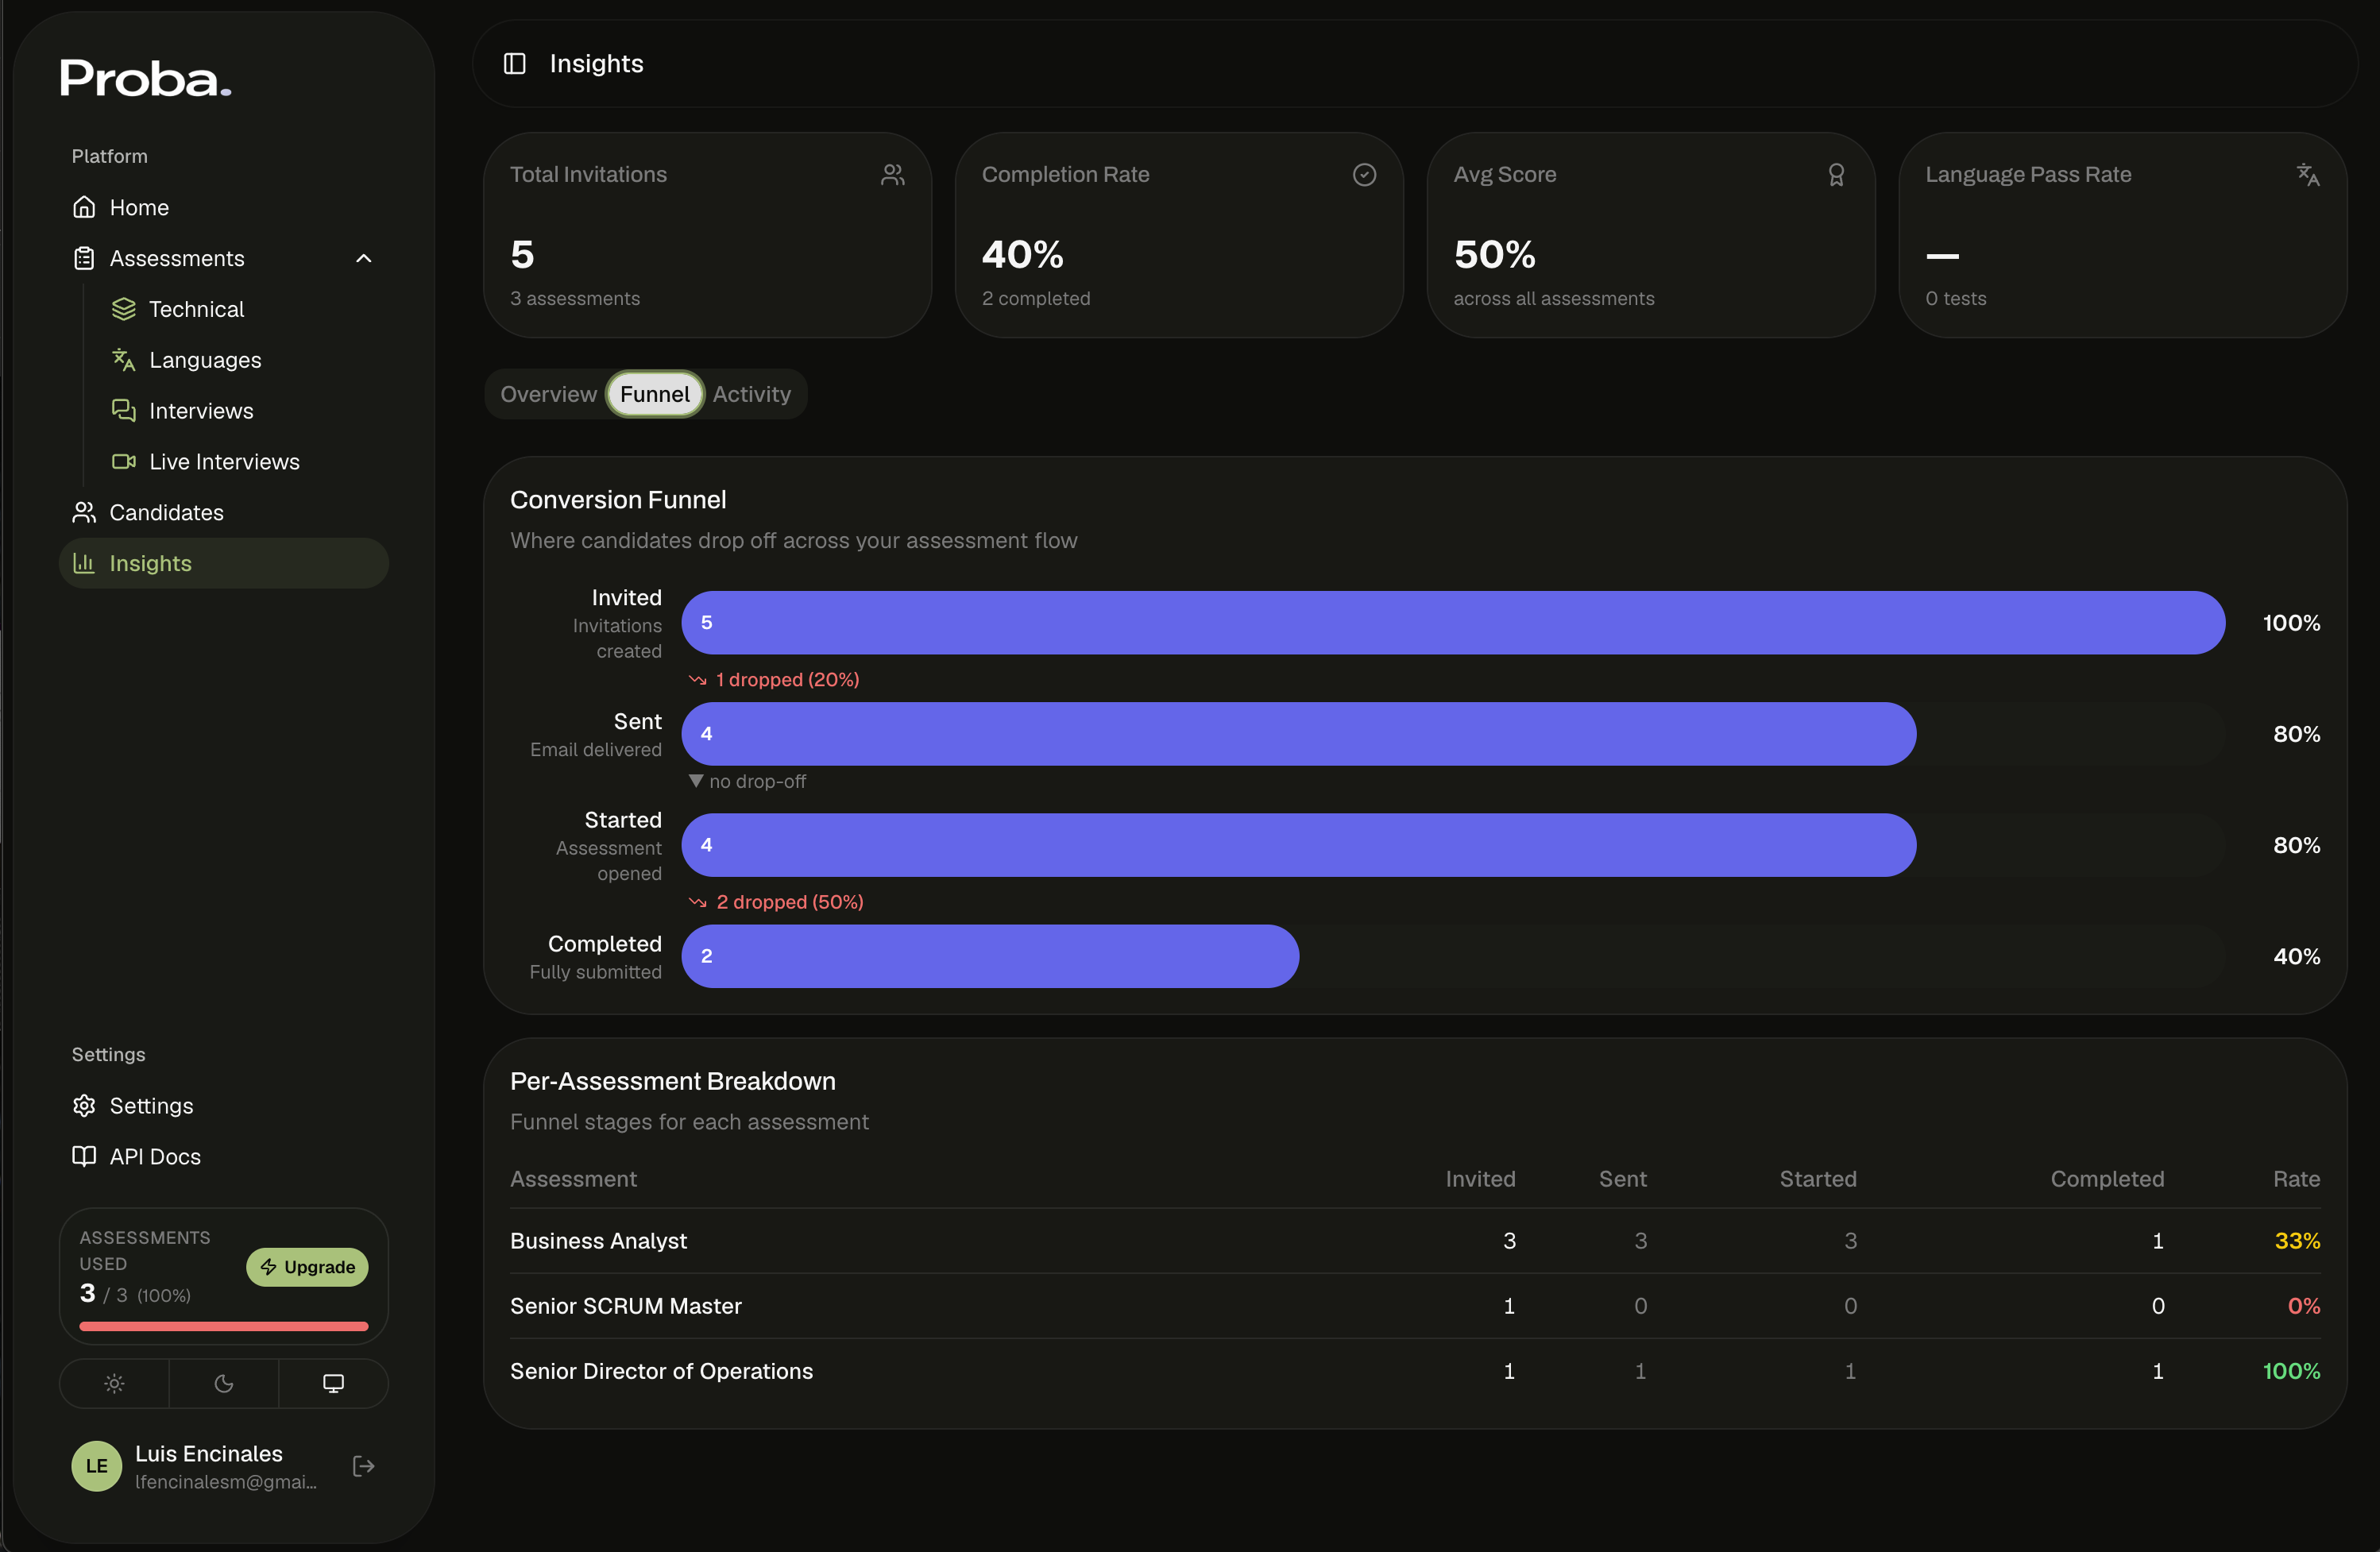Click the Upgrade button
The width and height of the screenshot is (2380, 1552).
[x=307, y=1267]
